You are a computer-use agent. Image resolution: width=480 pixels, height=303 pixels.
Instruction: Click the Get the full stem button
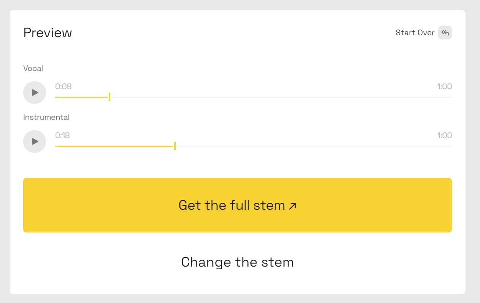(x=238, y=205)
